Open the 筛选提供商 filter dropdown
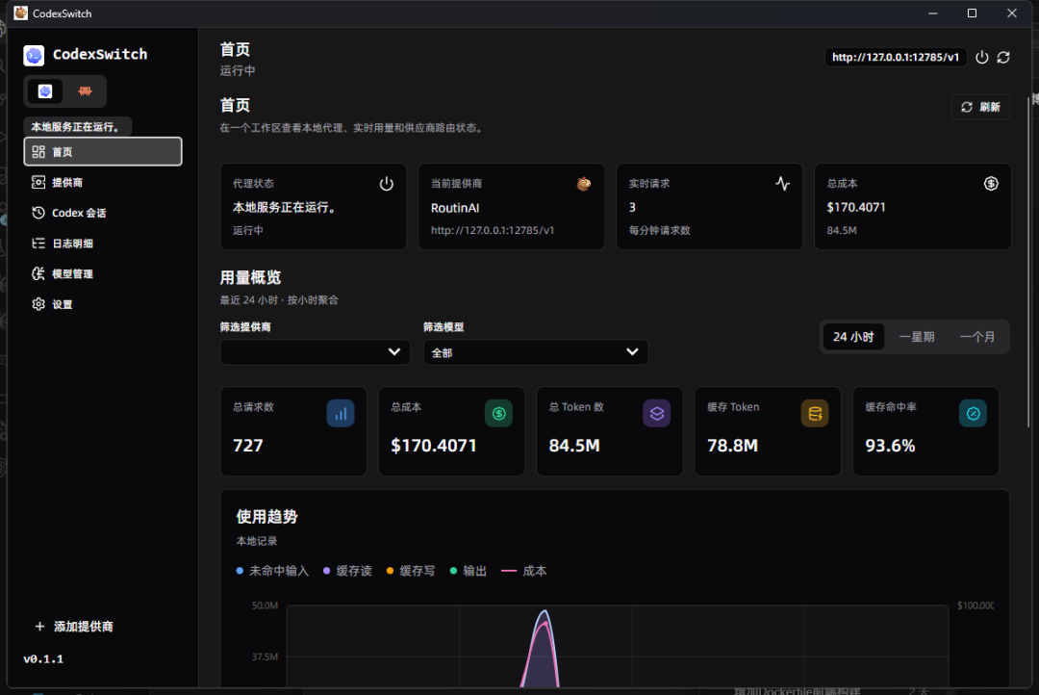Viewport: 1039px width, 695px height. pyautogui.click(x=315, y=352)
